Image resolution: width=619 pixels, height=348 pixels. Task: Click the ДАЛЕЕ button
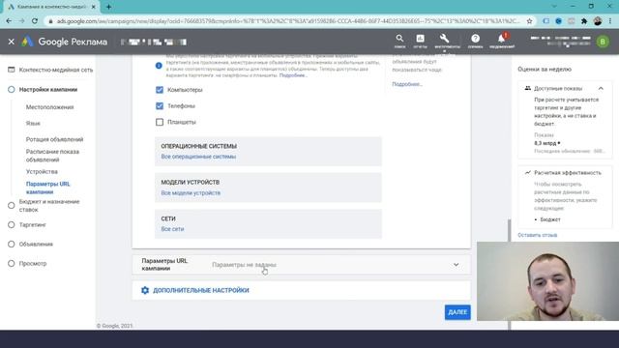[457, 312]
